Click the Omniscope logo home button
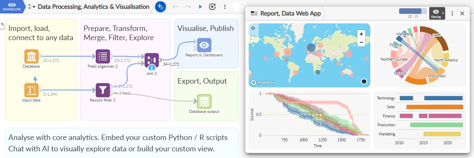This screenshot has width=474, height=158. tap(12, 6)
